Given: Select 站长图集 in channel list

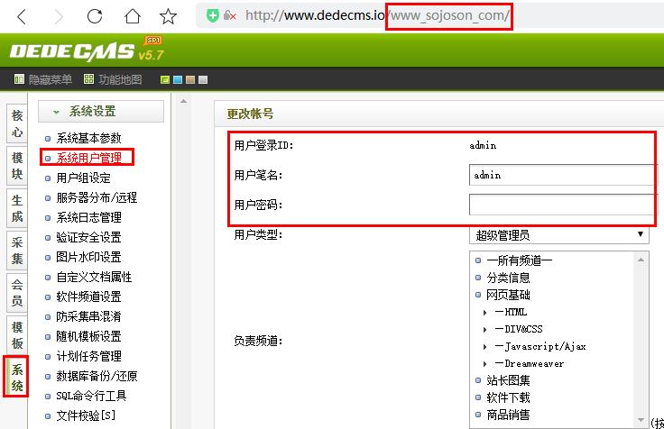Looking at the screenshot, I should click(x=508, y=380).
